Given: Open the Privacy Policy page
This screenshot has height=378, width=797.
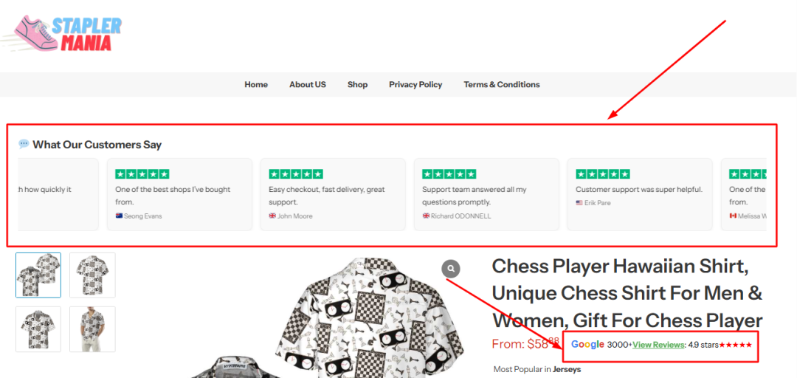Looking at the screenshot, I should tap(415, 84).
